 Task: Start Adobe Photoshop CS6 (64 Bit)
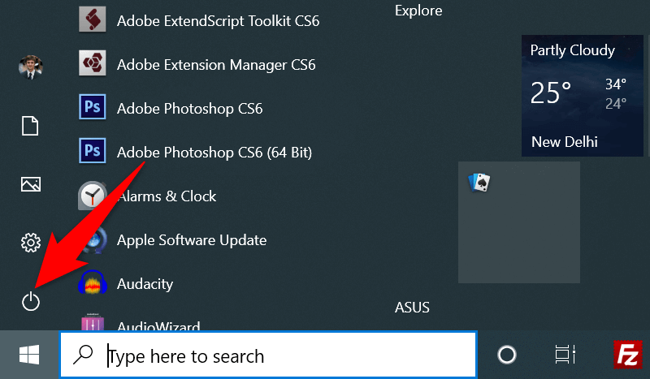click(x=214, y=152)
